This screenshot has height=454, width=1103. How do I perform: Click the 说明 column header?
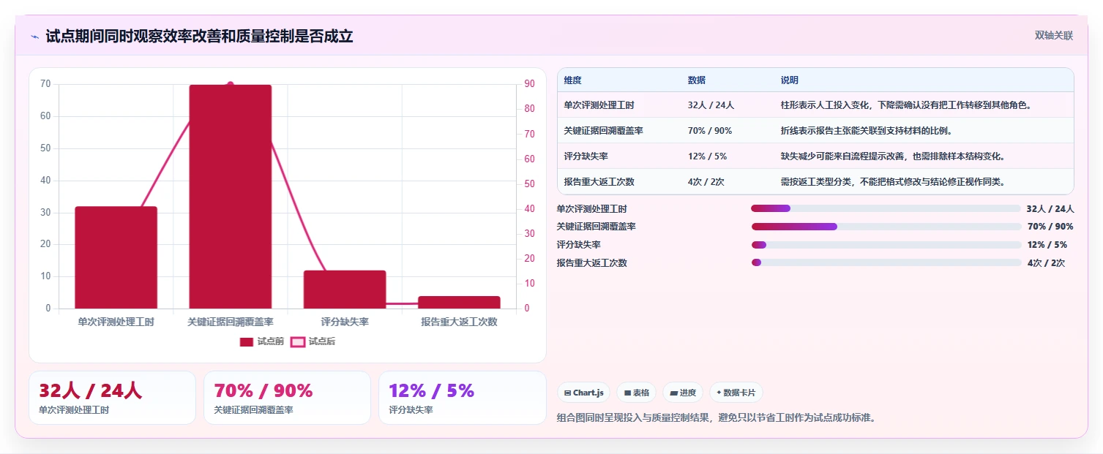790,80
